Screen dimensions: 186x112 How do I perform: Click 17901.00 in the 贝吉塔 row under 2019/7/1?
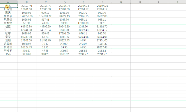click(x=27, y=9)
